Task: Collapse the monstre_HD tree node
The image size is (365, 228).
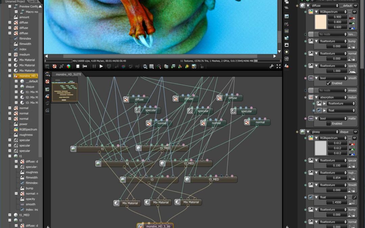Action: [10, 76]
